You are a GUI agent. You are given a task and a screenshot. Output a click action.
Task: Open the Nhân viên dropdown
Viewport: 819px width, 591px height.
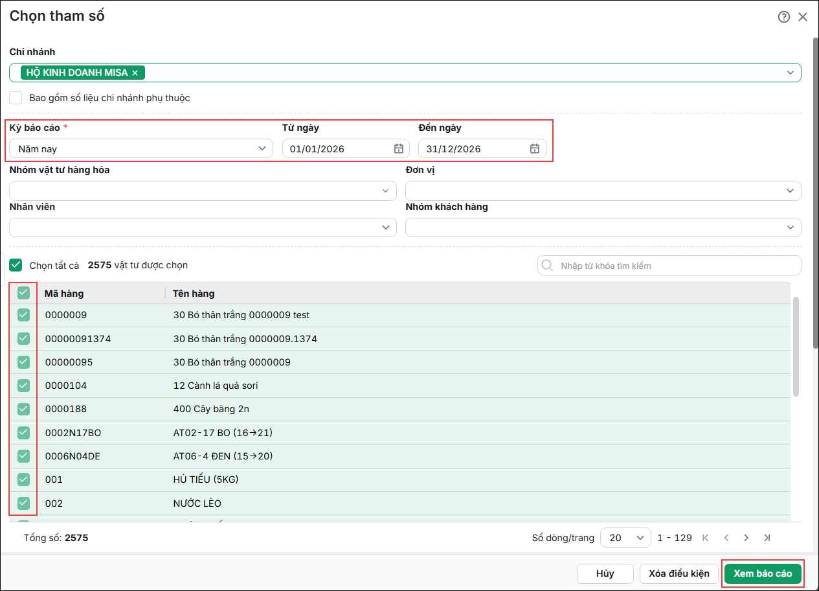click(x=203, y=227)
